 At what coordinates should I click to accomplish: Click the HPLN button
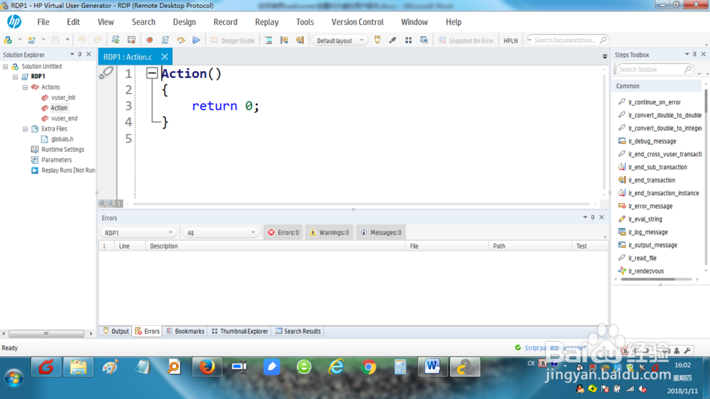point(510,40)
